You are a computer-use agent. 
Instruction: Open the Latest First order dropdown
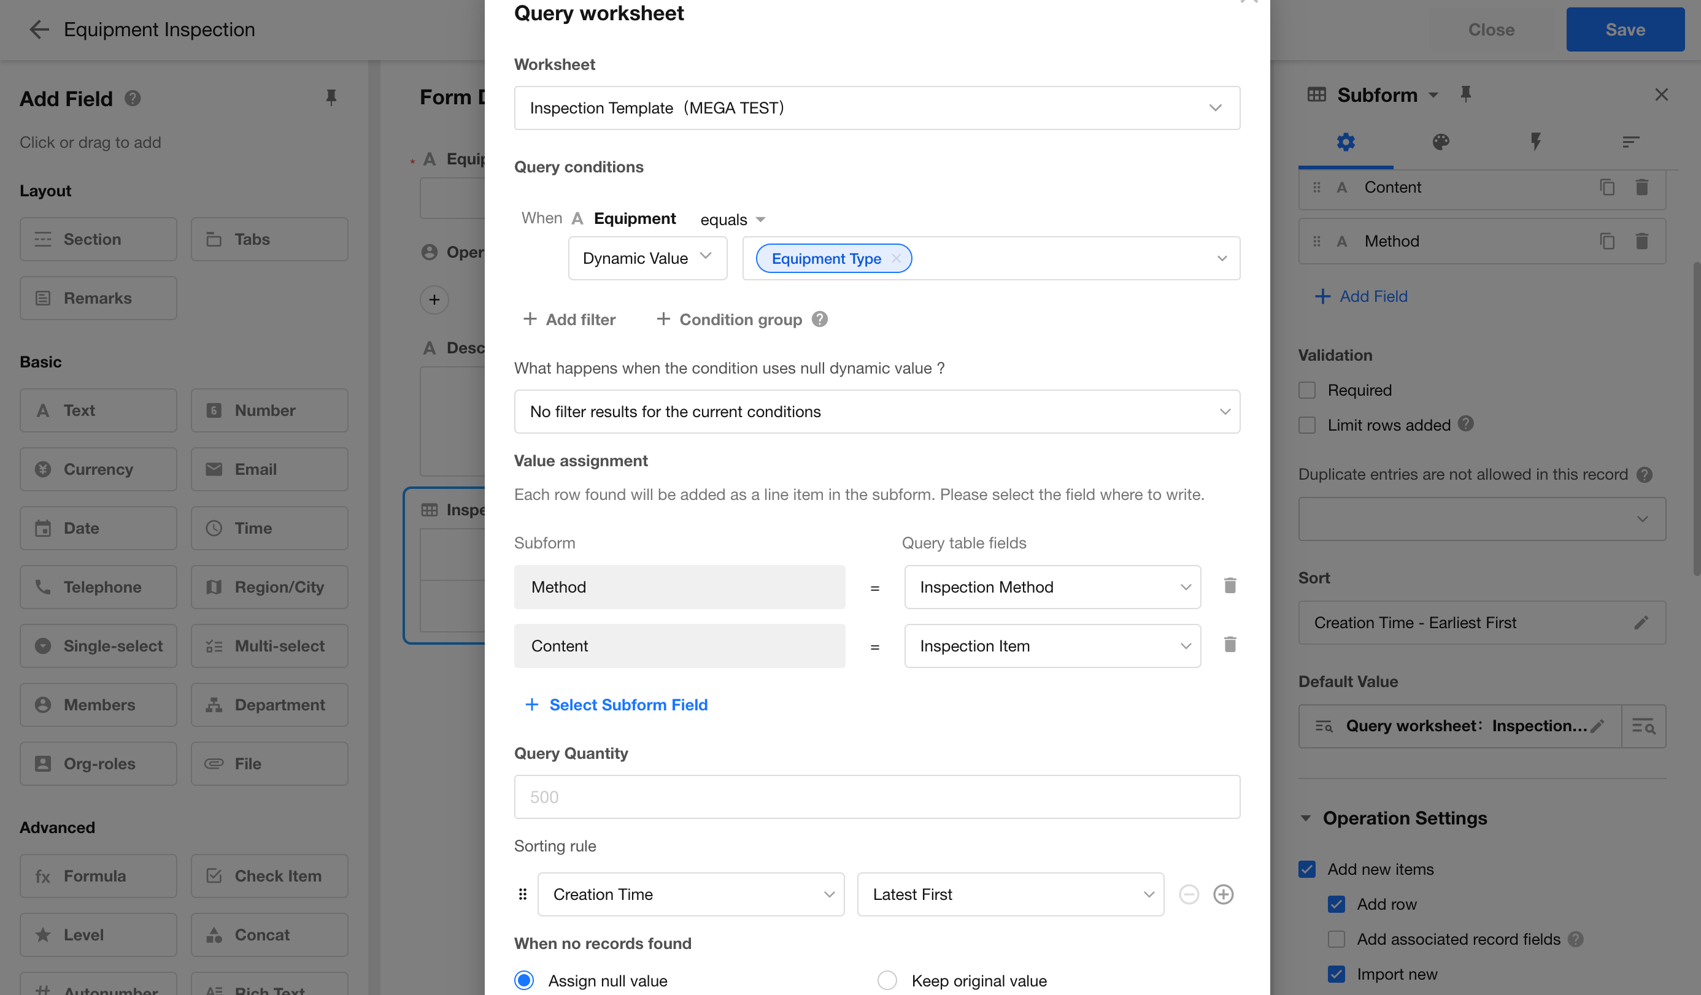point(1011,894)
